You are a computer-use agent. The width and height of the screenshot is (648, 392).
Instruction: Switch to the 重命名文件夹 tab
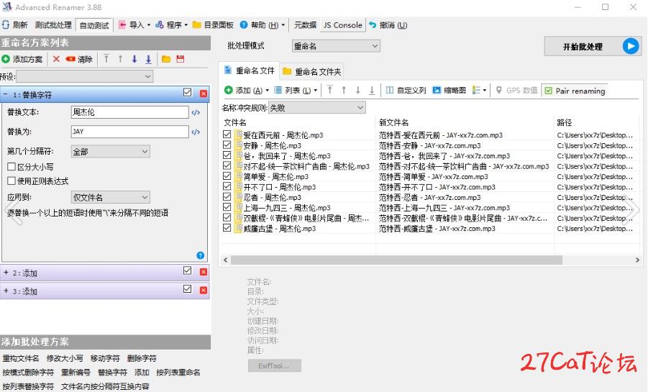[312, 71]
